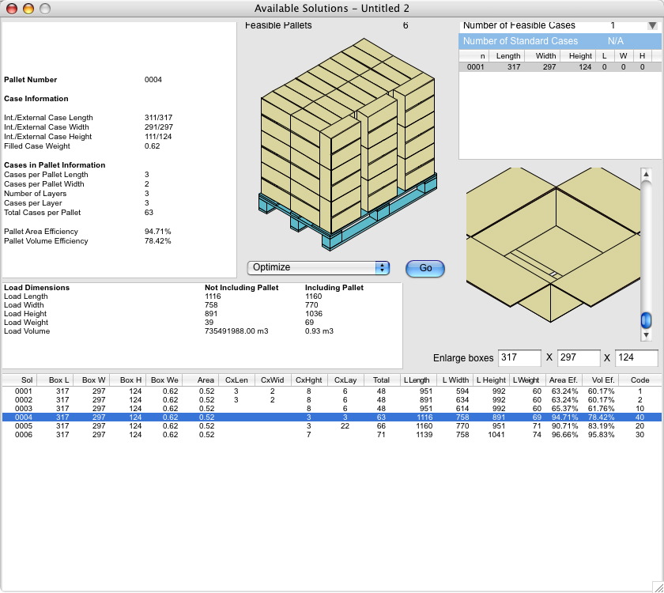Click the Enlarge boxes field showing 124
This screenshot has height=593, width=664.
(x=636, y=358)
